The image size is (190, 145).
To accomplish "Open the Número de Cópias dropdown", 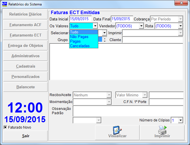I will [x=180, y=120].
